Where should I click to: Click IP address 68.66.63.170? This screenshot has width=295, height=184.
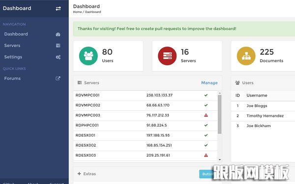(158, 105)
